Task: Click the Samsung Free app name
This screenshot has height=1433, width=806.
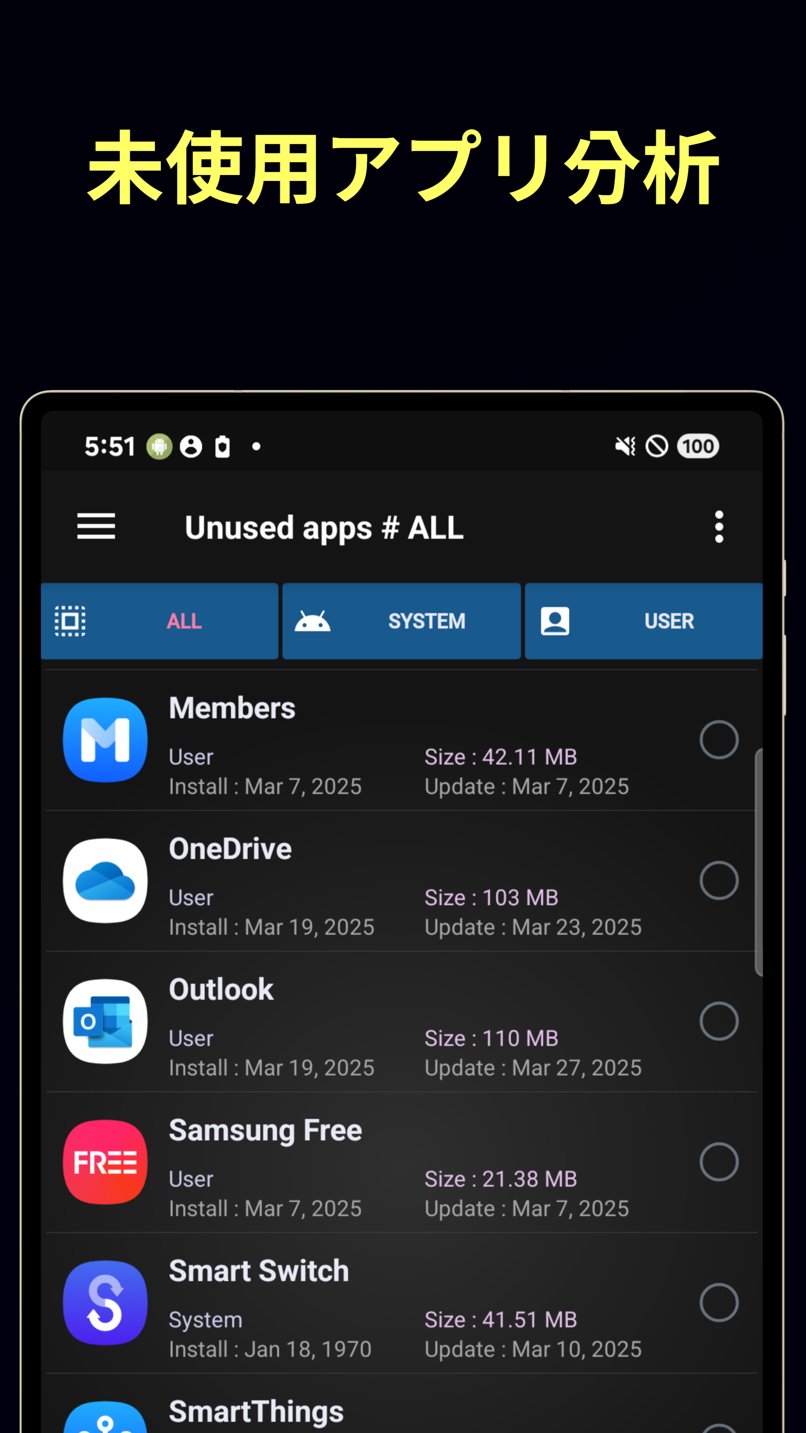Action: coord(265,1131)
